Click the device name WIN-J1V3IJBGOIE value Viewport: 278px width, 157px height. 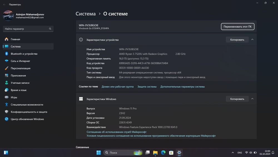pyautogui.click(x=129, y=49)
